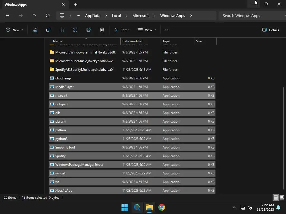Open the Windows Start menu
Screen dimensions: 286x214
coord(125,207)
